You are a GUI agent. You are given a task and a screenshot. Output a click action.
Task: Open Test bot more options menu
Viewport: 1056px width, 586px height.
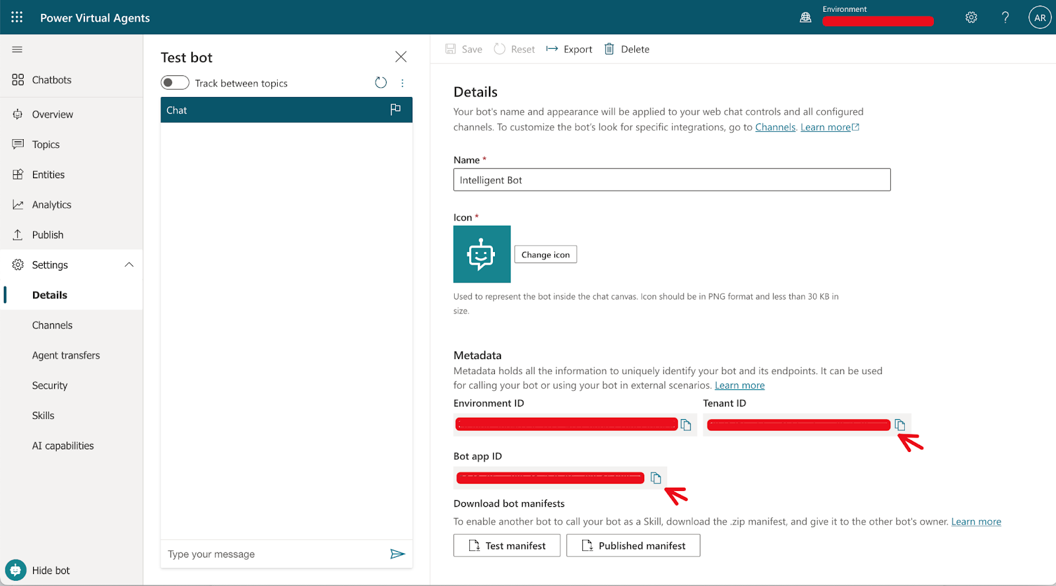pos(403,83)
